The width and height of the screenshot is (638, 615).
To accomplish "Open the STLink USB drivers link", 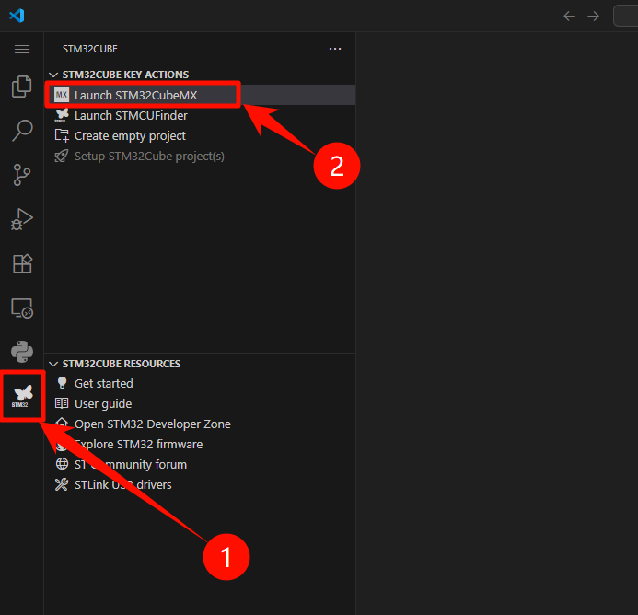I will point(200,485).
